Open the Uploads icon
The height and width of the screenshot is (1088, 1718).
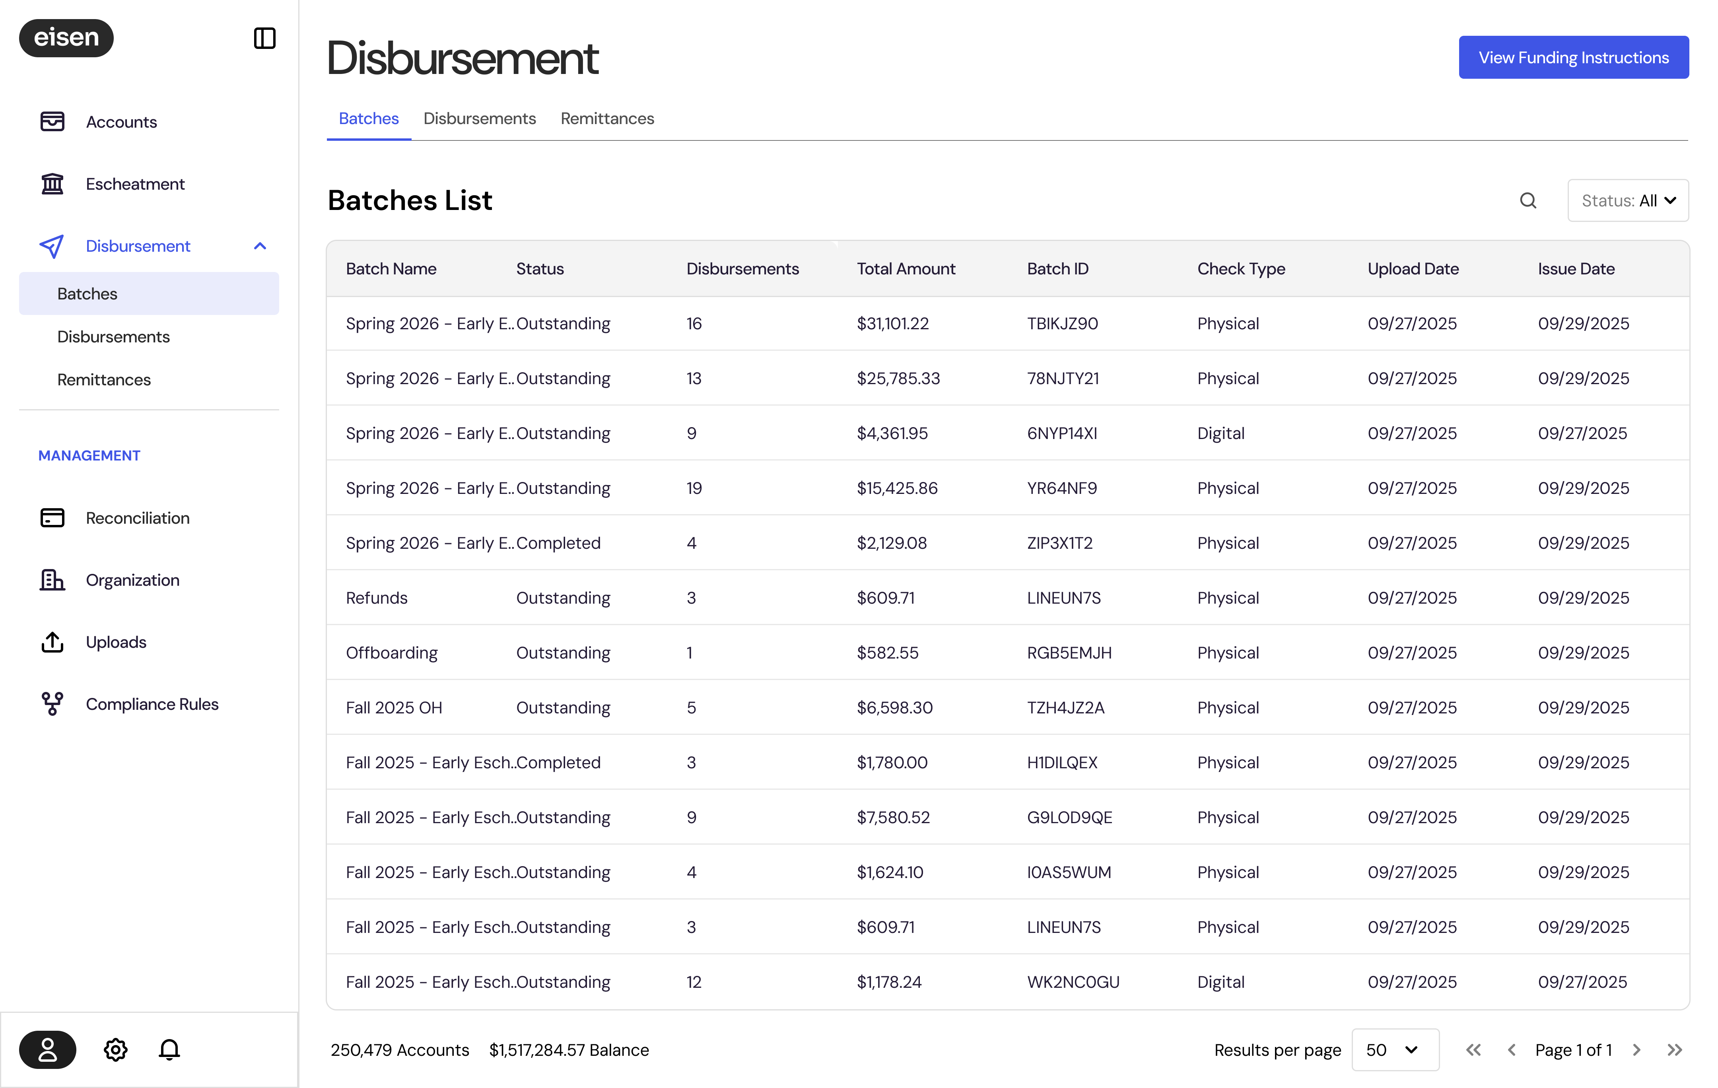pos(52,642)
